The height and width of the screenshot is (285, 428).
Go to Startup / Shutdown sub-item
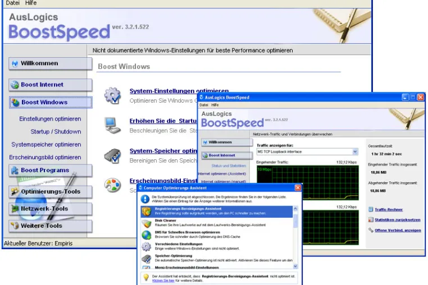[x=56, y=132]
